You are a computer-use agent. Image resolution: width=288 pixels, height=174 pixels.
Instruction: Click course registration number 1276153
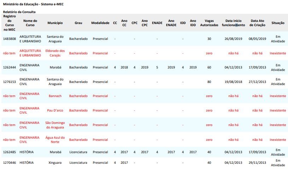10,82
